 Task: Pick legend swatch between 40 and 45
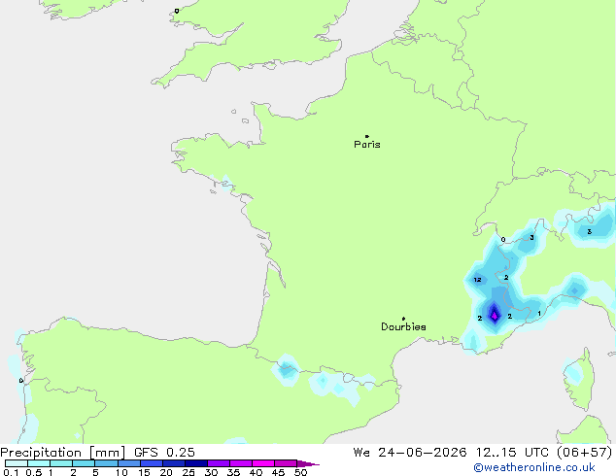[x=263, y=463]
